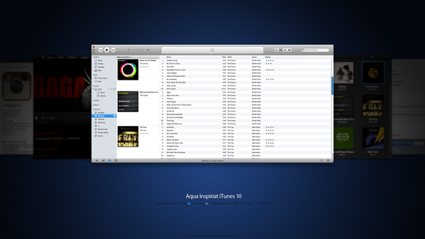
Task: Select the My Favourite playlist
Action: point(102,129)
